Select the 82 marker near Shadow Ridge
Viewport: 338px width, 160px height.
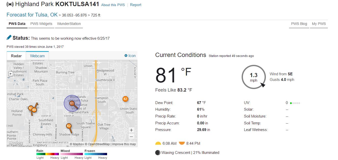tap(69, 126)
